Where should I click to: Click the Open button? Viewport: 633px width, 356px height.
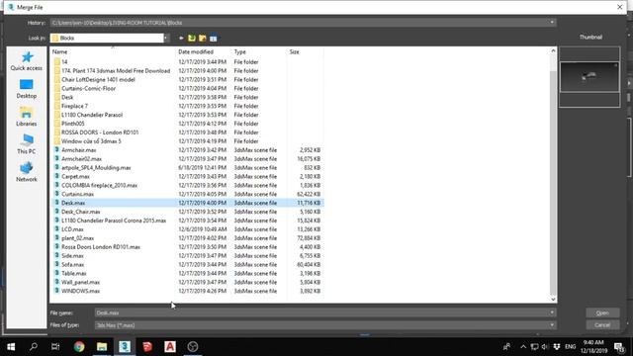(602, 312)
